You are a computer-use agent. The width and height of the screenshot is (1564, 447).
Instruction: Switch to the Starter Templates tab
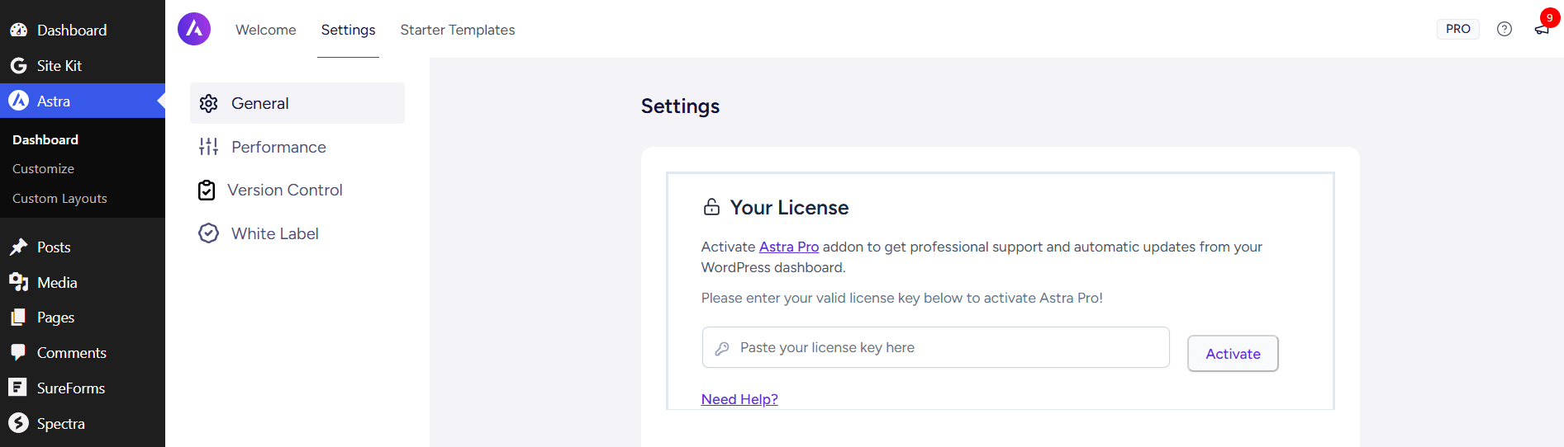point(457,30)
